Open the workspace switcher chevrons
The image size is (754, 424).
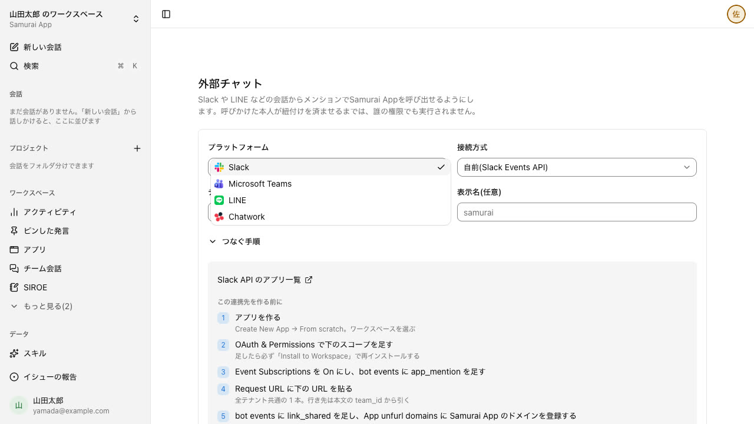click(x=136, y=19)
